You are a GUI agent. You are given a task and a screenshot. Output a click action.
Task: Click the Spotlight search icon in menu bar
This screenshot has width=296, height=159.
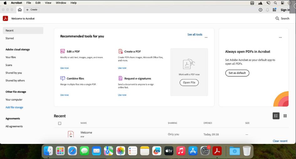click(x=275, y=3)
